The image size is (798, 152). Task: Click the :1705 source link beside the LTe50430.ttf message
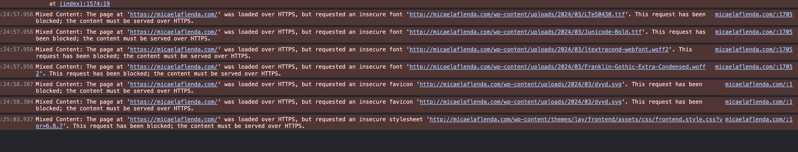(x=753, y=14)
